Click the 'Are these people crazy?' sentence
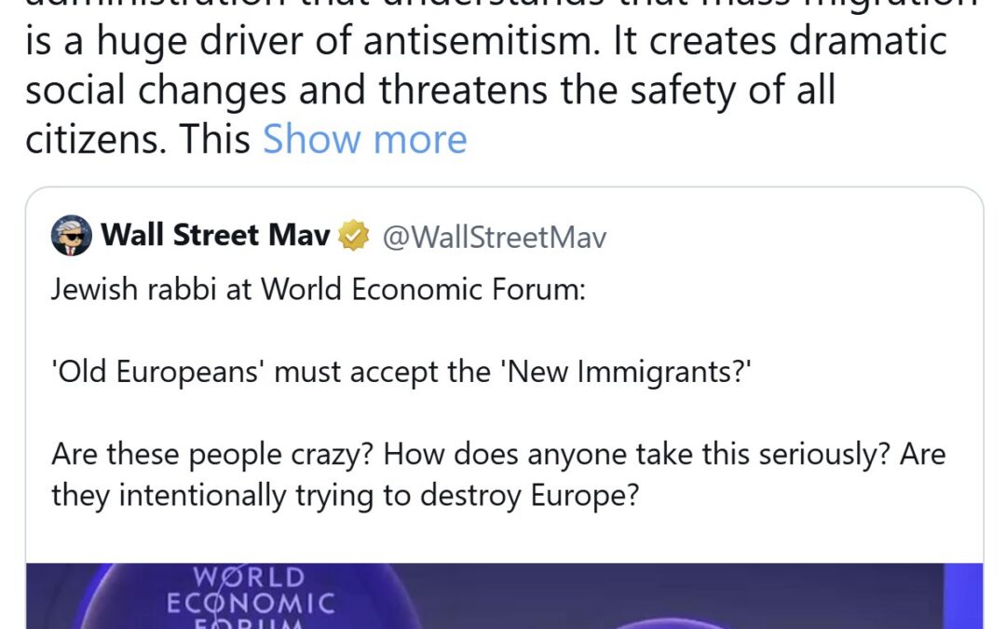 click(213, 454)
